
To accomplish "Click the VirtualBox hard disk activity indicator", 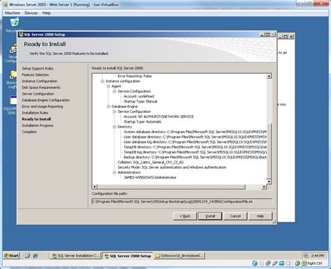I will [255, 263].
